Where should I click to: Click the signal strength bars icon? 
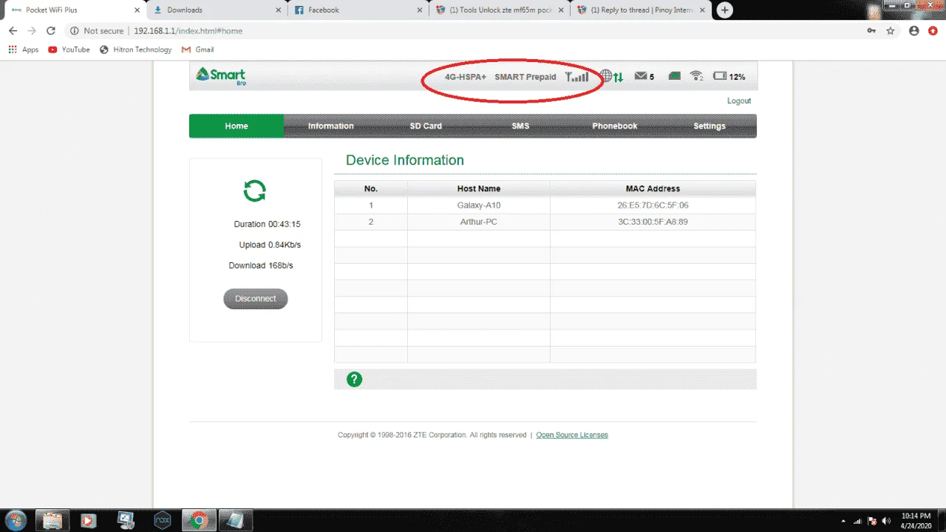[x=577, y=76]
